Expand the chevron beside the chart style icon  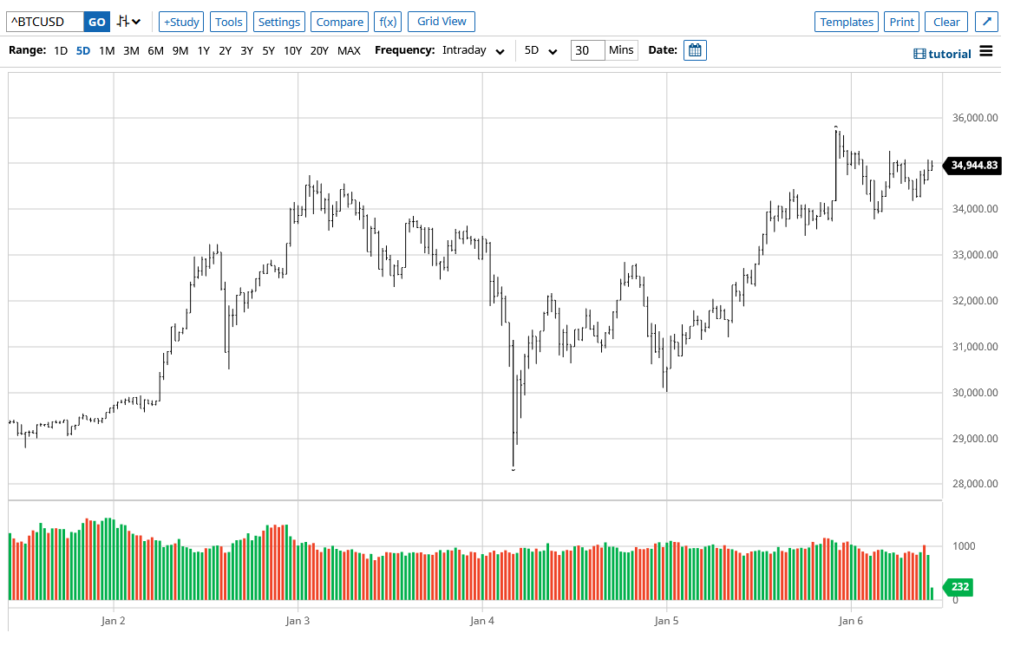pyautogui.click(x=135, y=21)
